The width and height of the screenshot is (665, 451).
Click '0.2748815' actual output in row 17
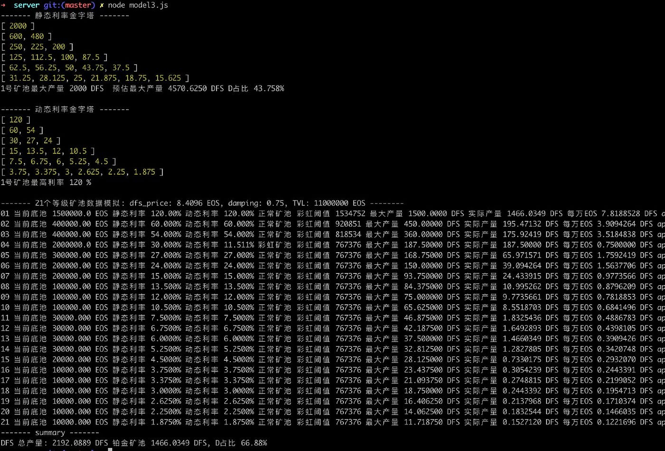[x=522, y=381]
